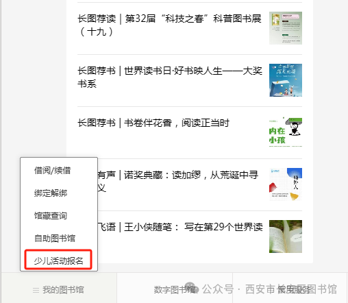348x303 pixels.
Task: Select 少儿活动报名 in the popup menu
Action: pos(58,260)
